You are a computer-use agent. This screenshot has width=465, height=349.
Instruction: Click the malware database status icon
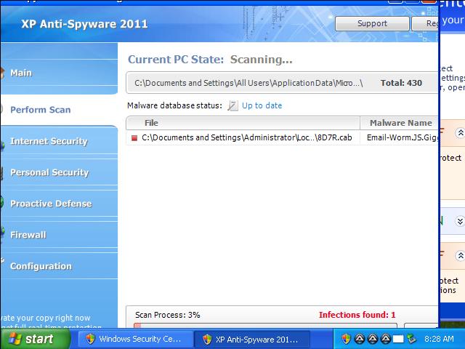(x=232, y=106)
